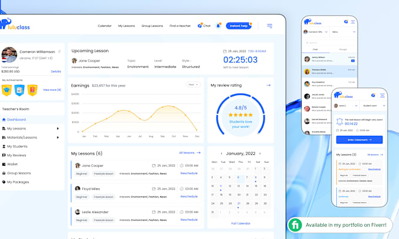Select the blue achievement badge
Viewport: 399px width, 239px height.
(19, 90)
